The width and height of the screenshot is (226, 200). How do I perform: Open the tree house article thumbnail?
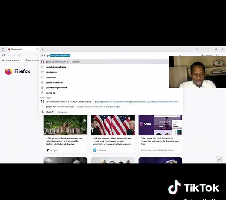66,125
